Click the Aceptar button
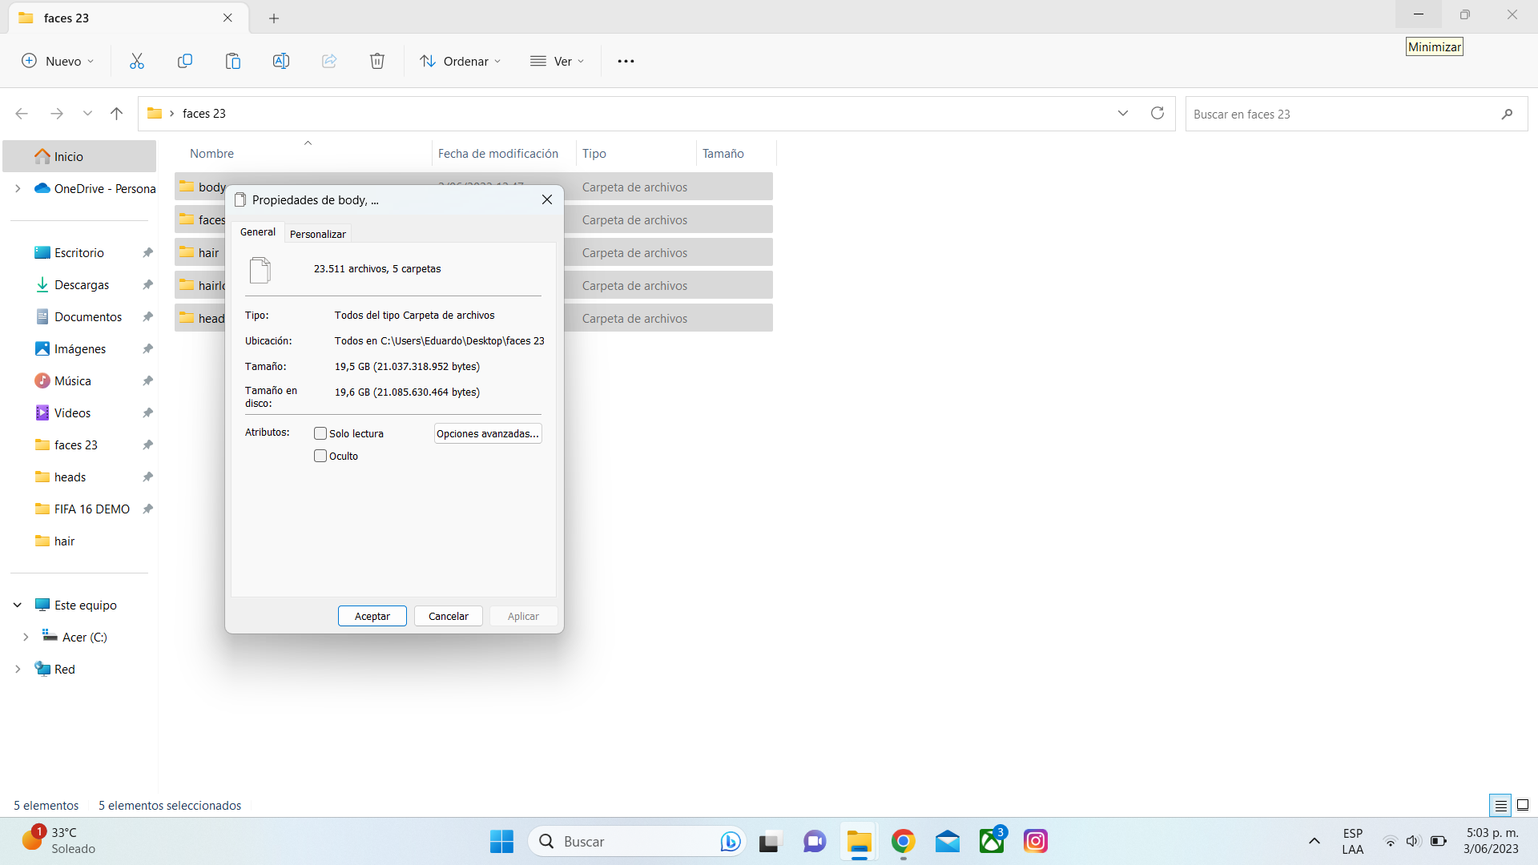 pyautogui.click(x=372, y=616)
